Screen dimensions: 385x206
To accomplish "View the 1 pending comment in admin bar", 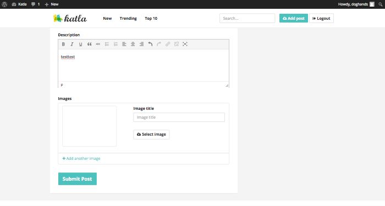I will coord(35,4).
